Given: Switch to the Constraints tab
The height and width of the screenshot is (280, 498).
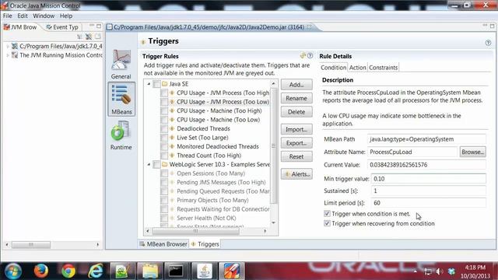Looking at the screenshot, I should pyautogui.click(x=384, y=68).
